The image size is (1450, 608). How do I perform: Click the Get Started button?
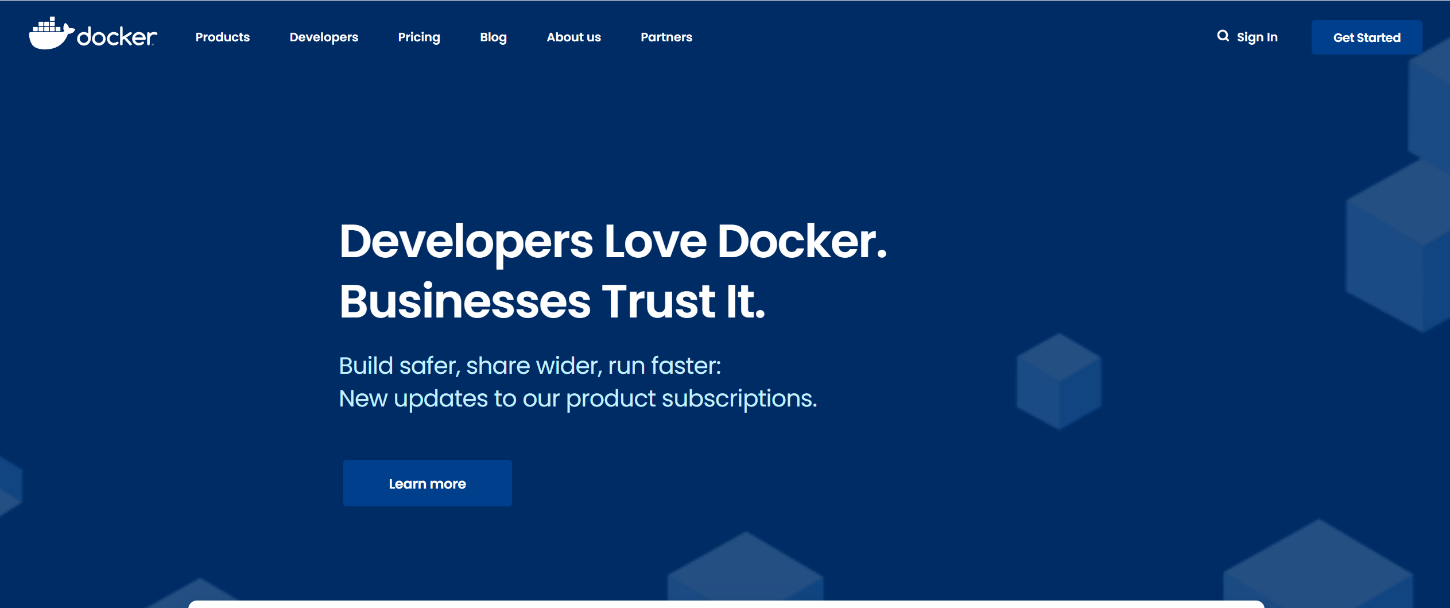(1367, 37)
